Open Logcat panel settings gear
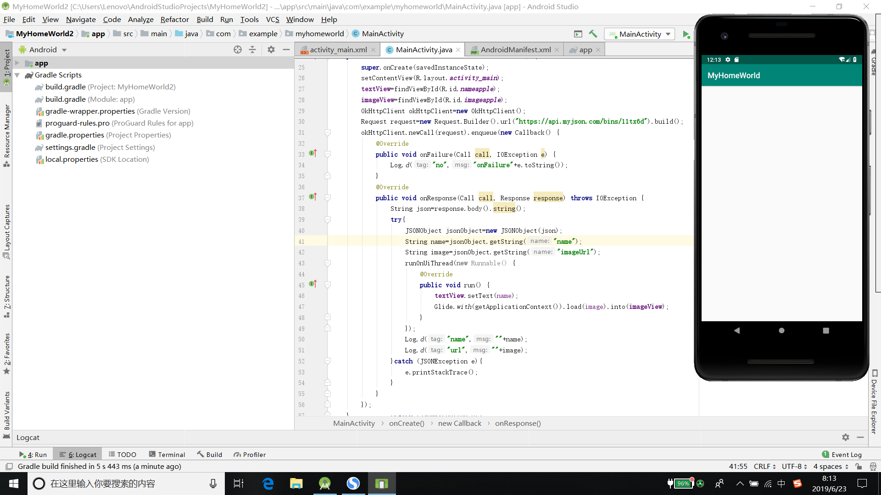The image size is (881, 495). click(845, 437)
